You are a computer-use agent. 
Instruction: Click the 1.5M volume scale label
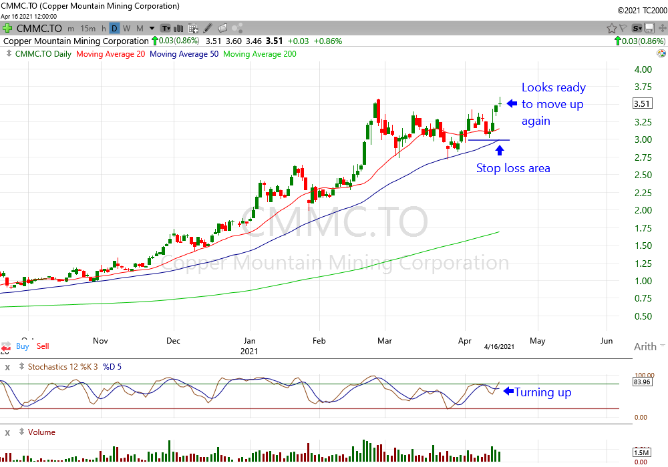point(641,452)
